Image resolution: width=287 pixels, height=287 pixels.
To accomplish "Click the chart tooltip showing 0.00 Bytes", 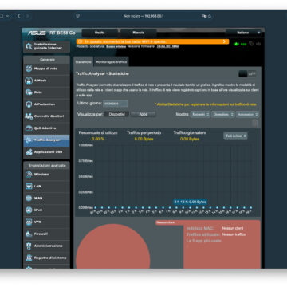I will click(x=190, y=202).
